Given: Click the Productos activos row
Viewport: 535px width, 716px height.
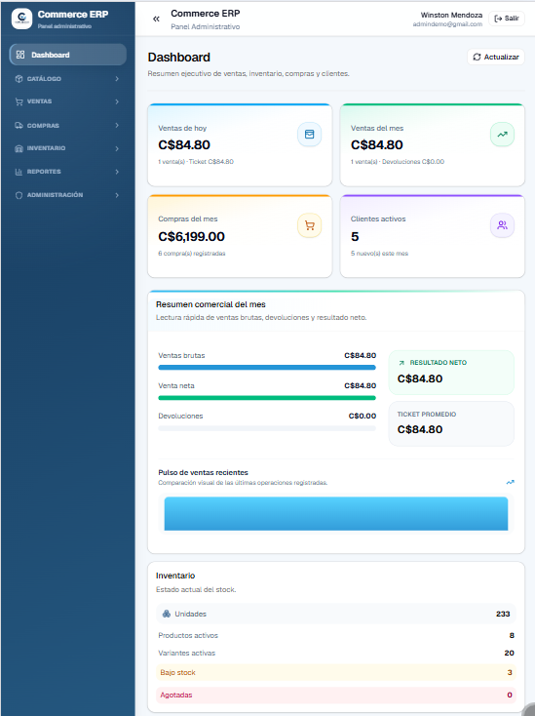Looking at the screenshot, I should [x=336, y=636].
